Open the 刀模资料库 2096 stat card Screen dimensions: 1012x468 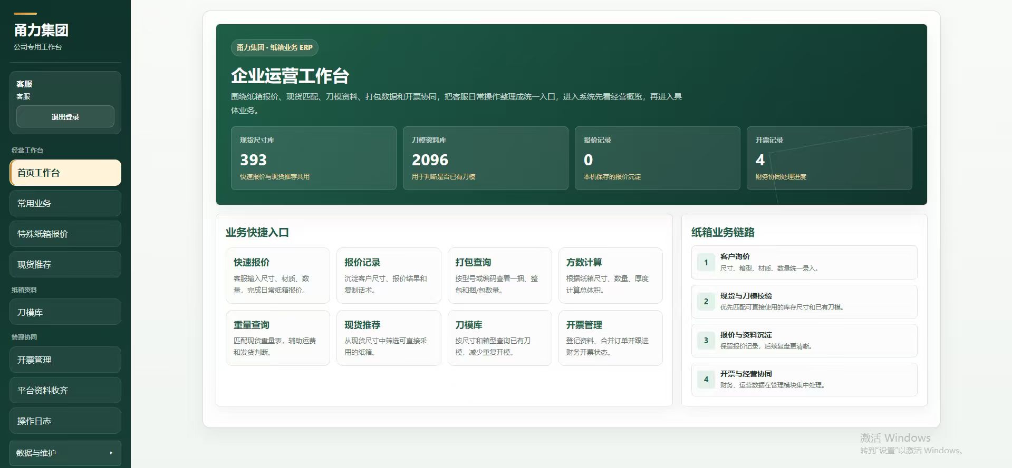tap(486, 158)
